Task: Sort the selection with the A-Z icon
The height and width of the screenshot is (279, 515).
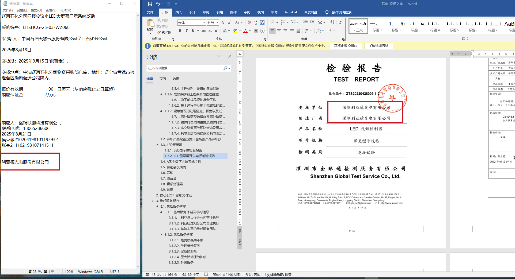Action: pos(332,23)
